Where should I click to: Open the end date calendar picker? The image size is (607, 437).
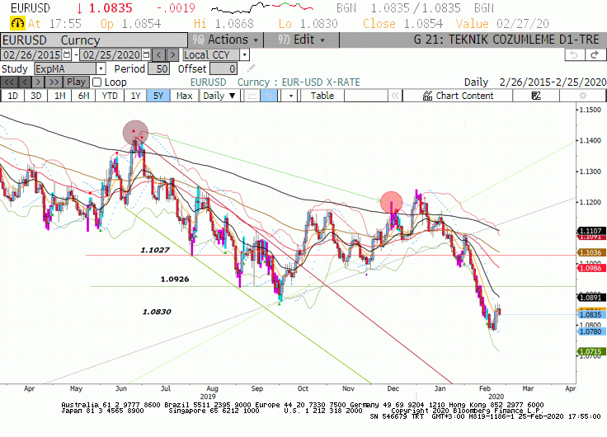coord(146,54)
